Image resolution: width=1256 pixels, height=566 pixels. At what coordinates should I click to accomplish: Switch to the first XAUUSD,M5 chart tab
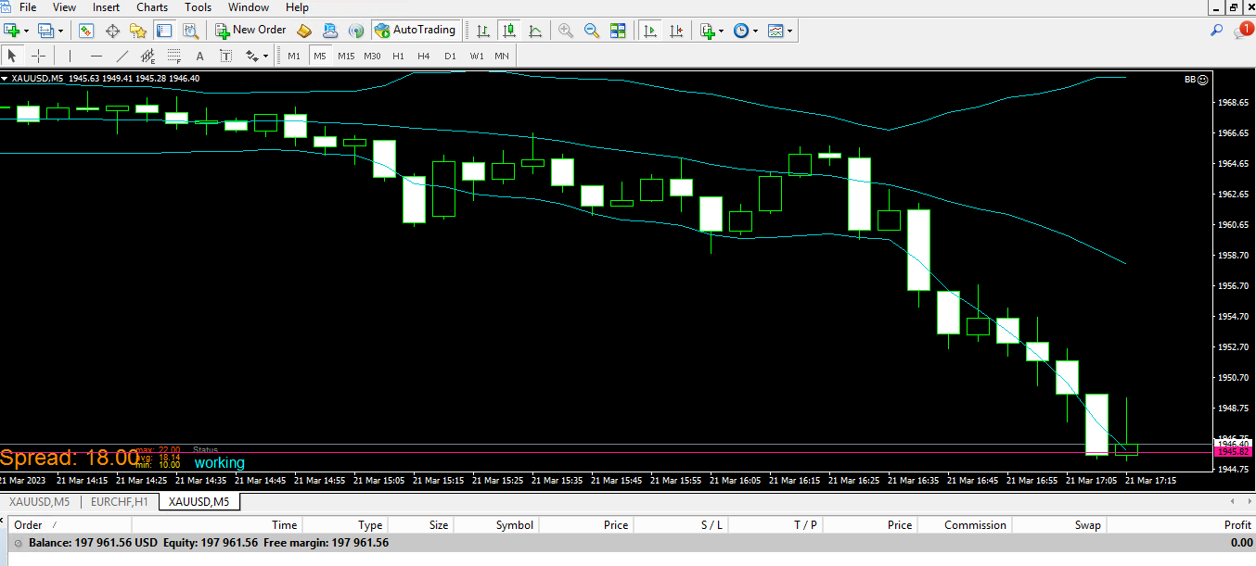tap(39, 502)
